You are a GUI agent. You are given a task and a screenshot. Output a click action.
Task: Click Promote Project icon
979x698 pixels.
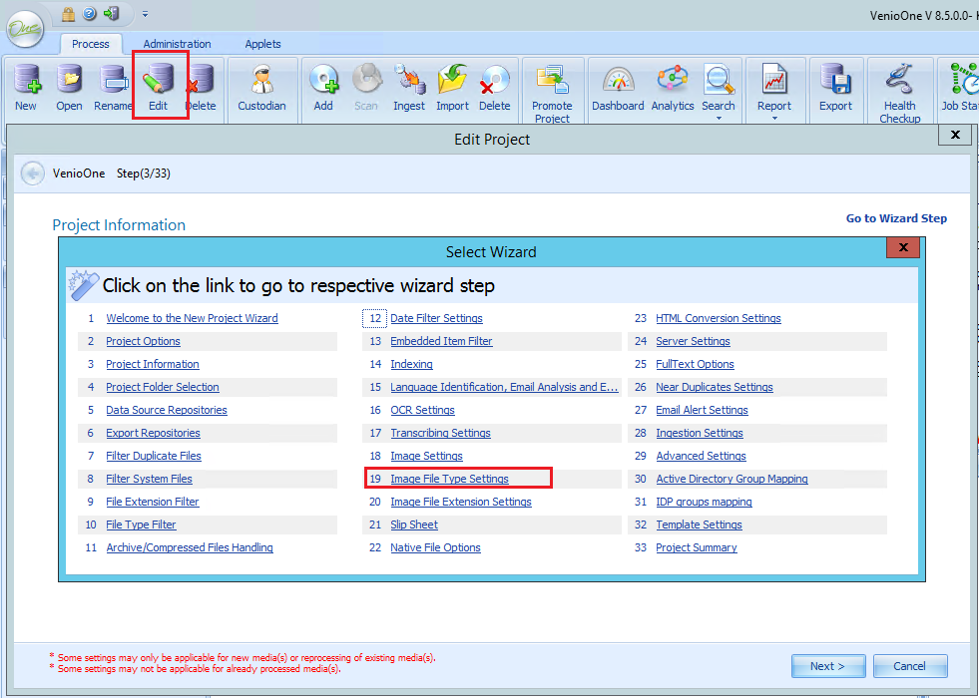552,79
